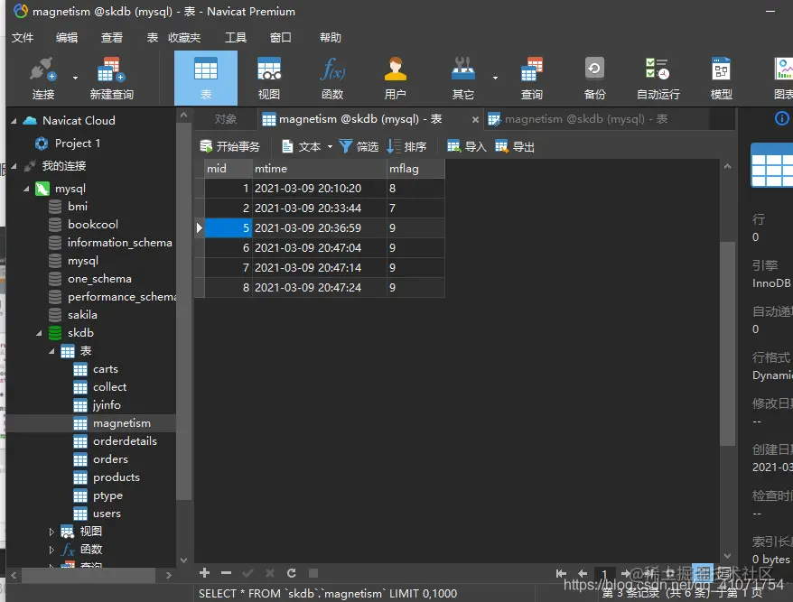Switch to the 对象 (Objects) tab
The width and height of the screenshot is (793, 602).
click(x=226, y=119)
